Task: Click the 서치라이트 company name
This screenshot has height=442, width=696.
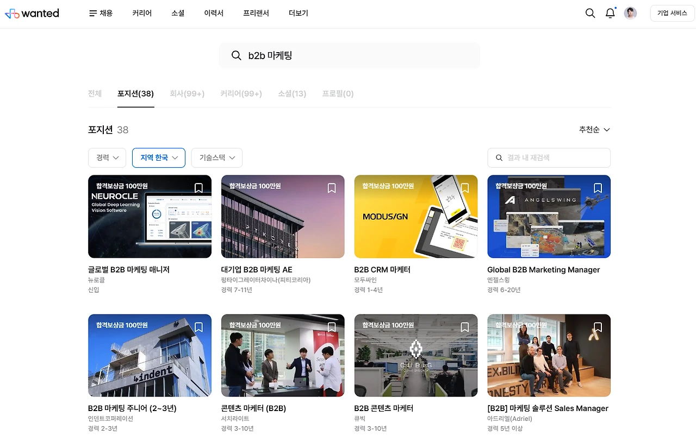Action: [235, 419]
